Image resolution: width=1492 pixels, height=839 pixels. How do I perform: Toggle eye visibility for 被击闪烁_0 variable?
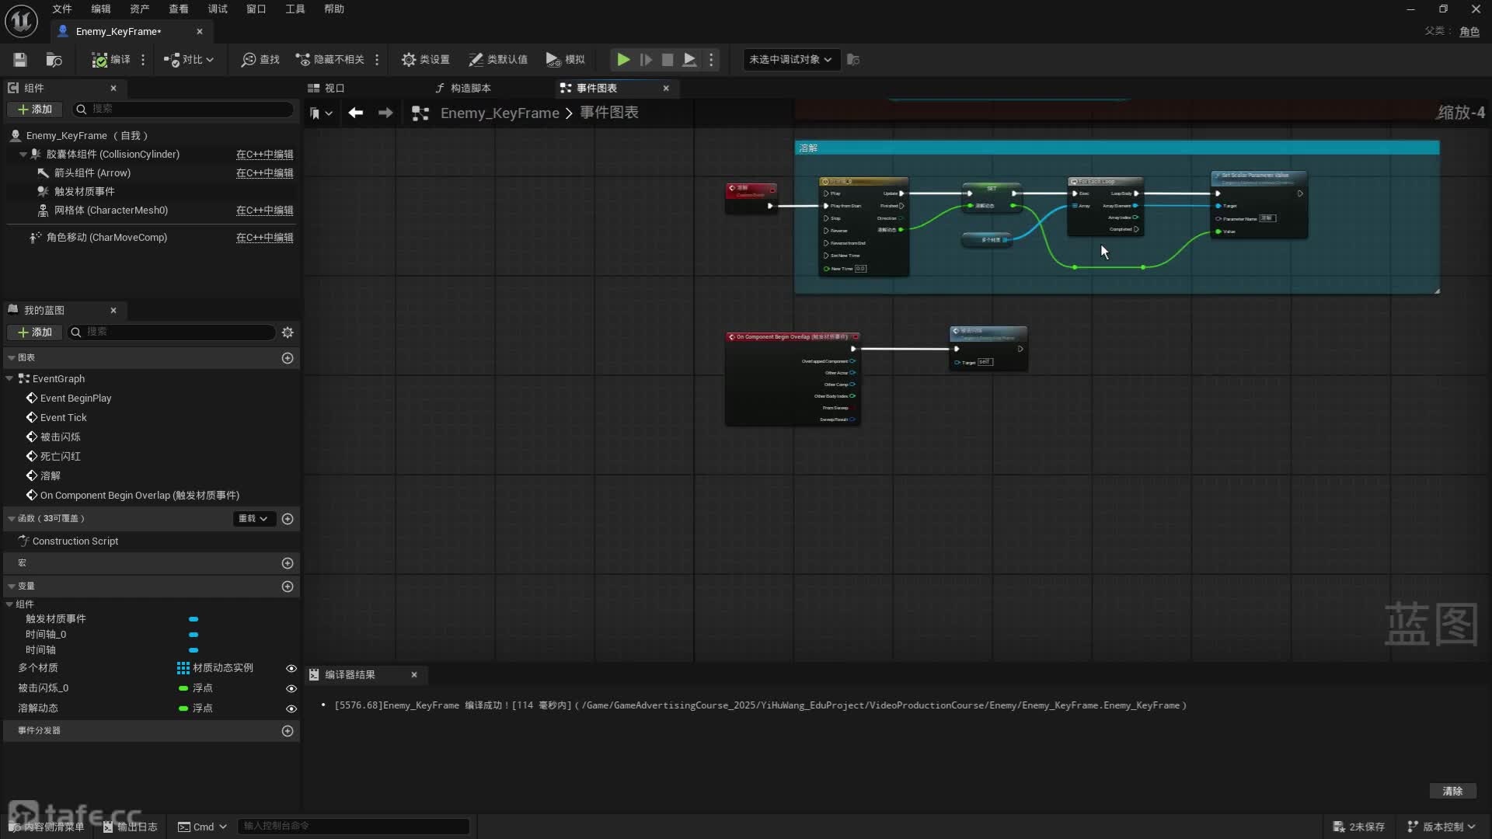[291, 689]
